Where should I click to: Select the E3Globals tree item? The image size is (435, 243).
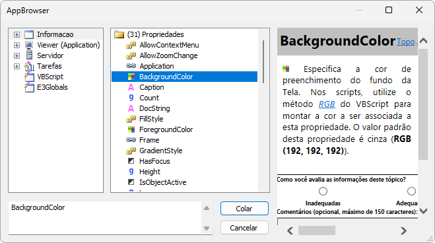52,87
